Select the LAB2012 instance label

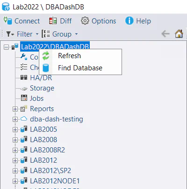pos(43,160)
